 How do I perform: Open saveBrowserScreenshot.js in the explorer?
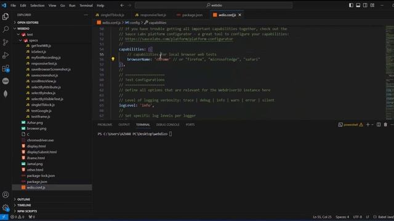point(50,69)
